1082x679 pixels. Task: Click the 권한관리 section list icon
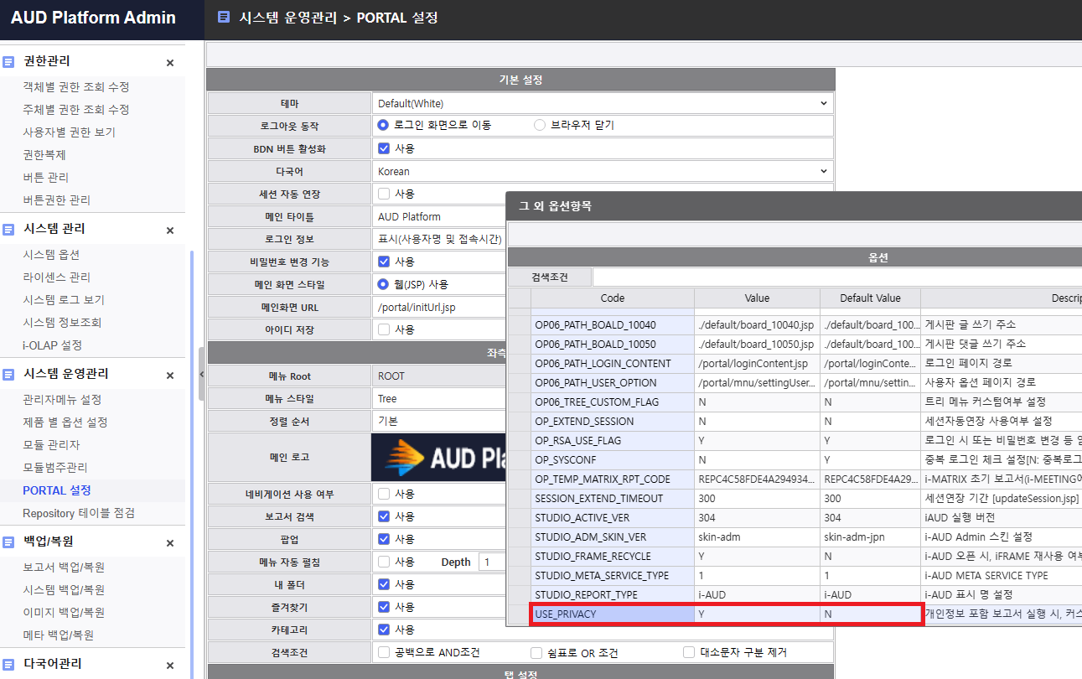click(x=8, y=62)
